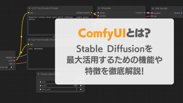Open the checkpoint name .ckpt selector
Image resolution: width=183 pixels, height=103 pixels.
[x=6, y=67]
